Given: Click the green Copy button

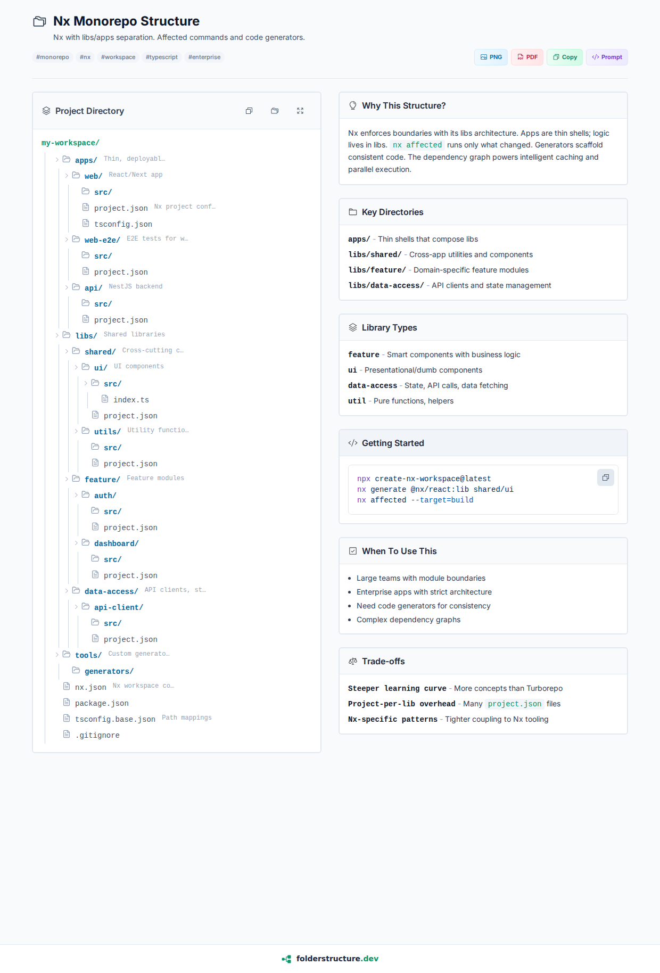Looking at the screenshot, I should (x=565, y=57).
